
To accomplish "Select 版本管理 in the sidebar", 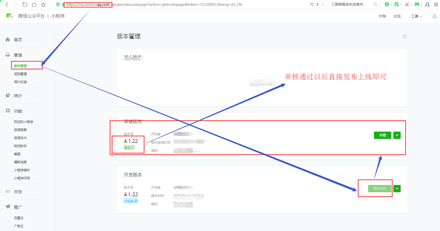I will coord(20,66).
